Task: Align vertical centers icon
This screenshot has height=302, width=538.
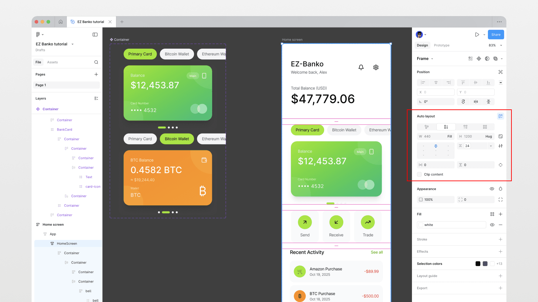Action: click(x=475, y=83)
